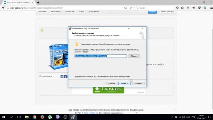This screenshot has height=120, width=213.
Task: Open the FAQ site menu item
Action: tap(82, 11)
